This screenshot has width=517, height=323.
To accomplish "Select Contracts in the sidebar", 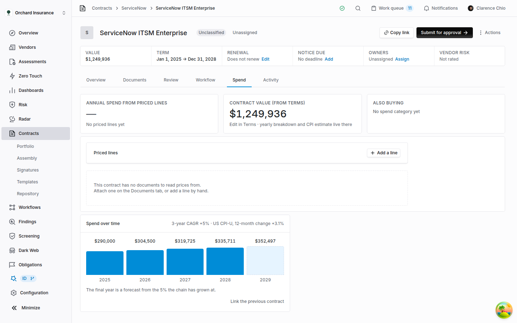I will 36,134.
